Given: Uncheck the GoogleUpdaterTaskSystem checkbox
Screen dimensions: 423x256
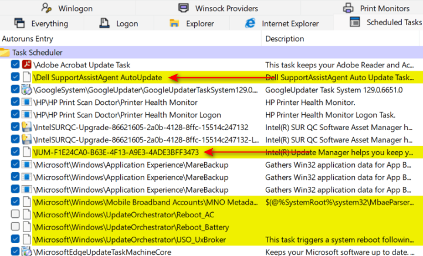Looking at the screenshot, I should click(x=15, y=89).
